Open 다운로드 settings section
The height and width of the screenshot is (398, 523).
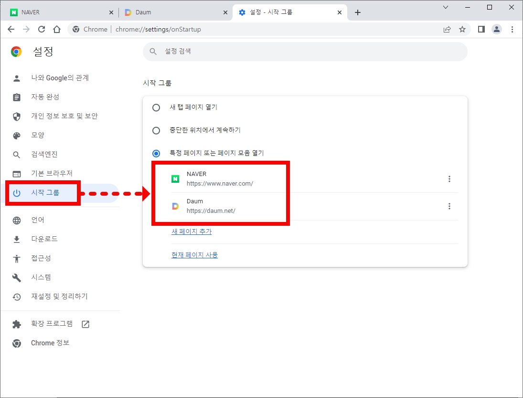coord(60,239)
